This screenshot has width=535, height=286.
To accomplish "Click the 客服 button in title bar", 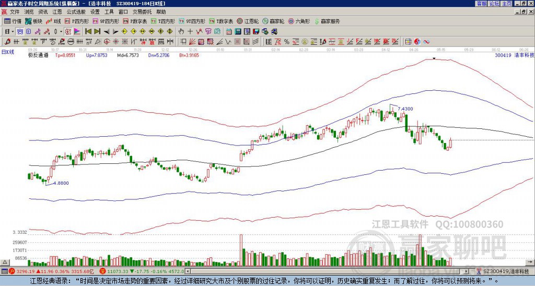I will (x=481, y=4).
